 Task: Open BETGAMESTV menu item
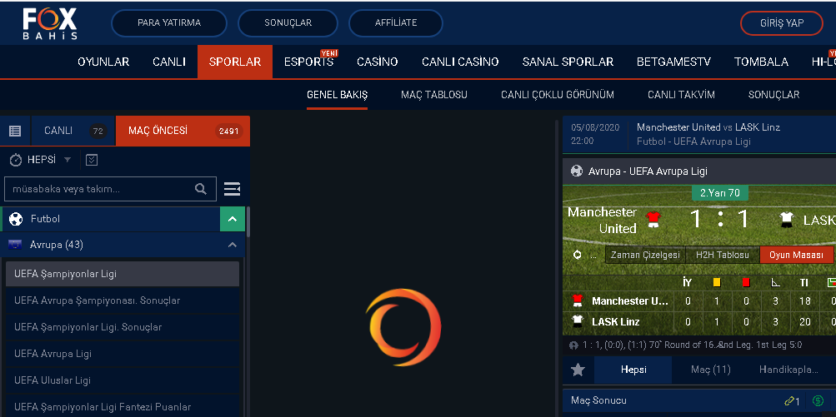[674, 62]
